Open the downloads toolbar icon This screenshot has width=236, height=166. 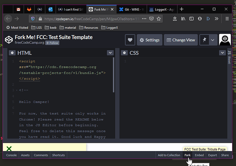pyautogui.click(x=175, y=19)
